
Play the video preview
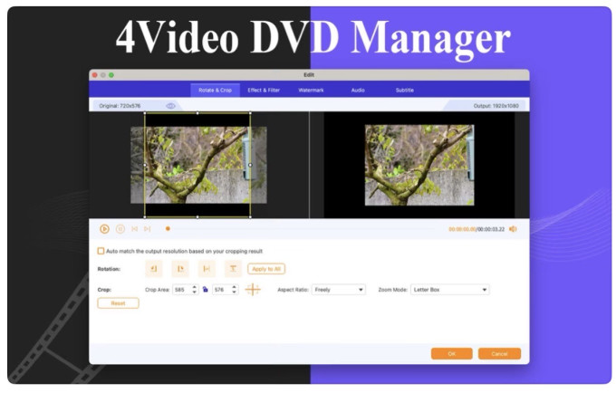(x=104, y=229)
